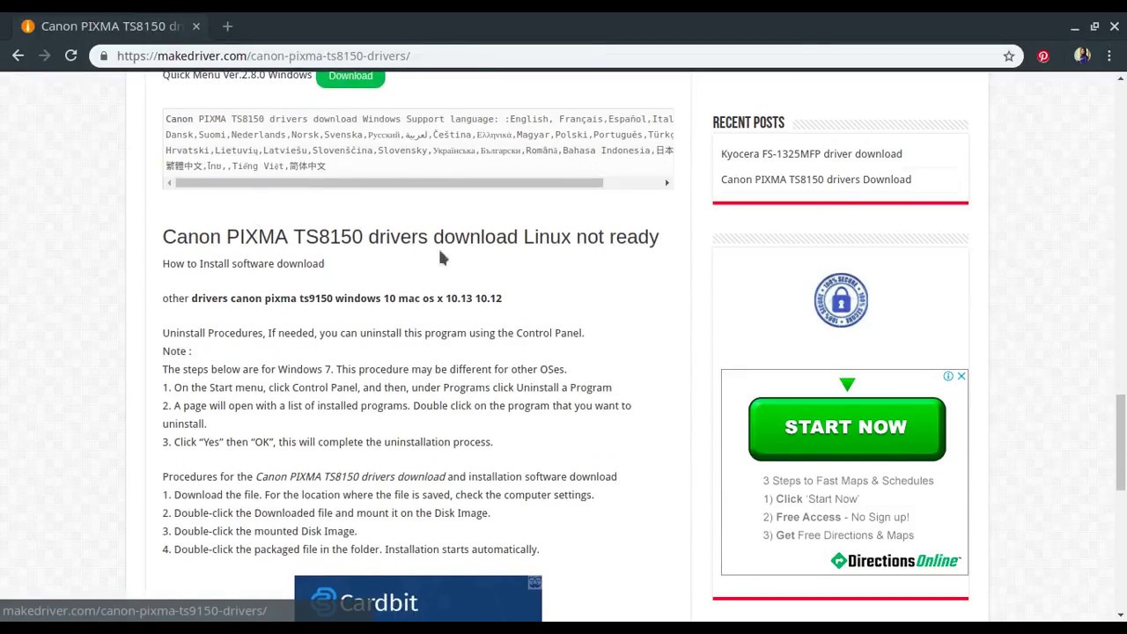Click 'Uninstall Procedures, If needed' line
Screen dimensions: 1127x634
click(x=373, y=333)
